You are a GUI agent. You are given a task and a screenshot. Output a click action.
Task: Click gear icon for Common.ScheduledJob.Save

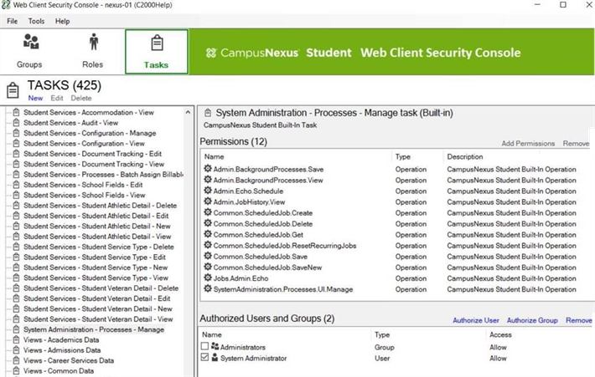[208, 256]
